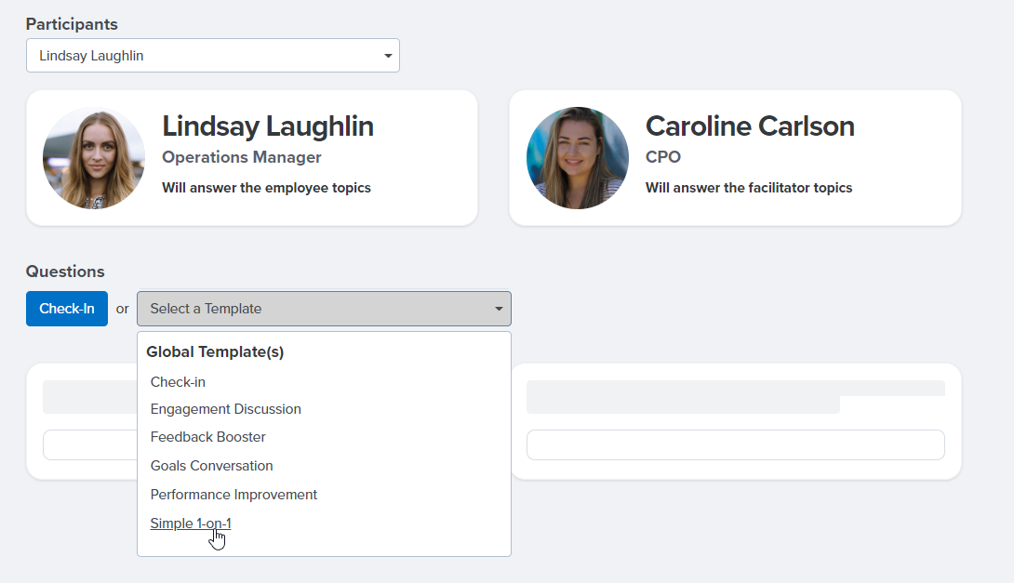The image size is (1014, 583).
Task: Select the Engagement Discussion template
Action: (225, 409)
